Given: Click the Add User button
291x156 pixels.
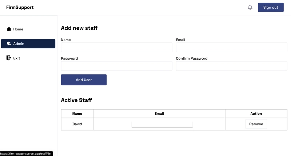Looking at the screenshot, I should (84, 80).
